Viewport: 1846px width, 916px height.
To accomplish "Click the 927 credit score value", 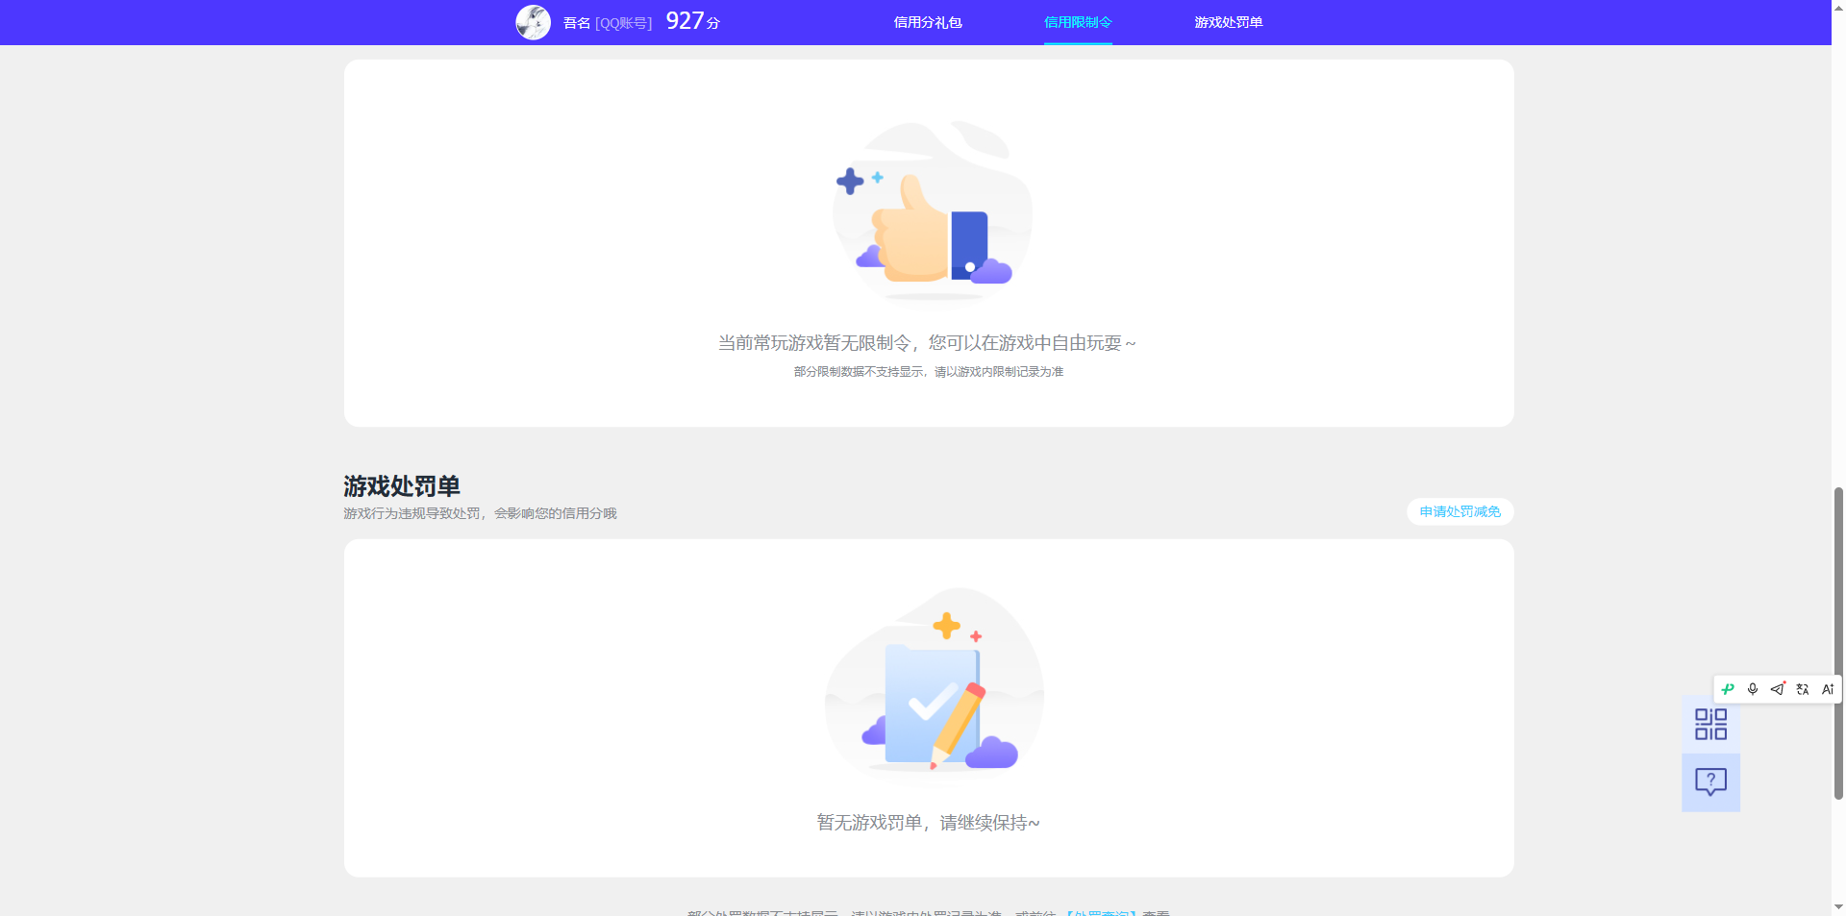I will 685,21.
